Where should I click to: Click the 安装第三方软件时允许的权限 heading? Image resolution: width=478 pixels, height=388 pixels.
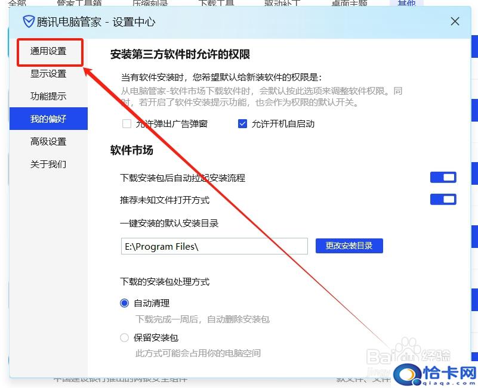pos(180,54)
